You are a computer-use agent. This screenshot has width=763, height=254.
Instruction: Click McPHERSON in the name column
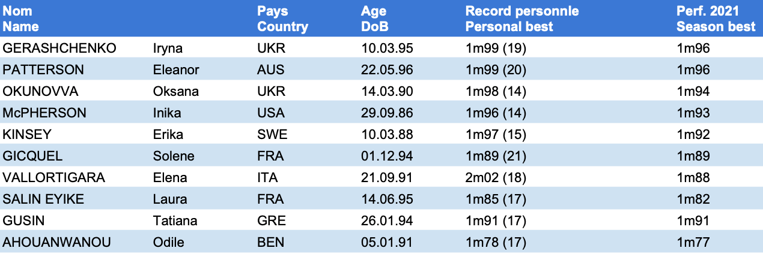coord(44,113)
